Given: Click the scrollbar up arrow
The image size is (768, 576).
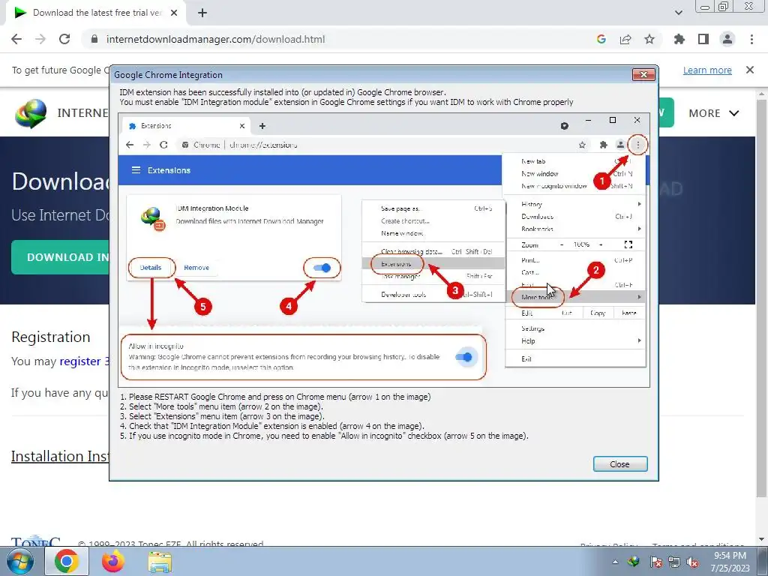Looking at the screenshot, I should (x=762, y=94).
